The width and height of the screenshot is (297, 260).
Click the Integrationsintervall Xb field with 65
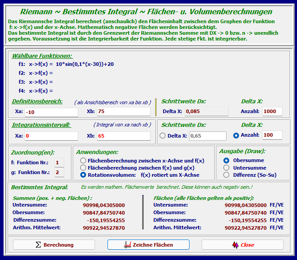pos(123,136)
